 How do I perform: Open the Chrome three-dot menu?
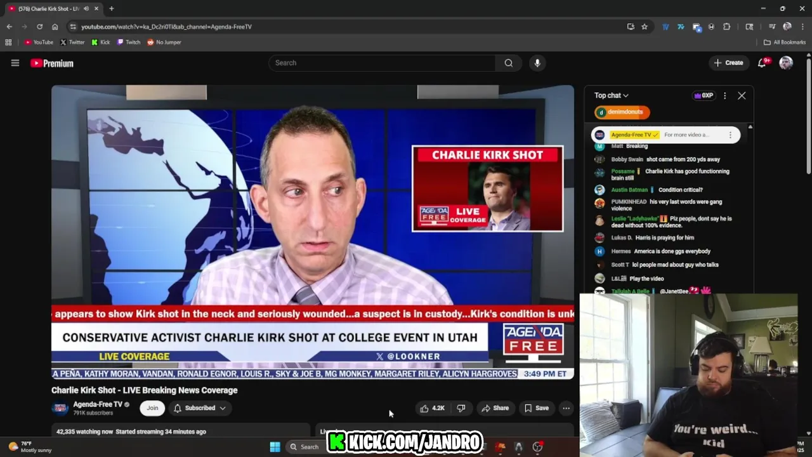(802, 27)
